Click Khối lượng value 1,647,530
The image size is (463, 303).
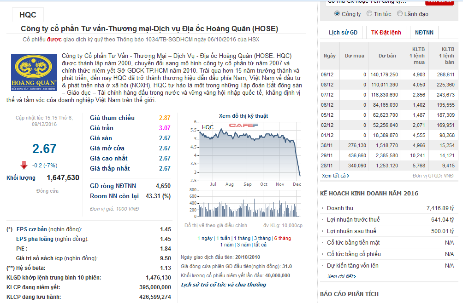[63, 177]
